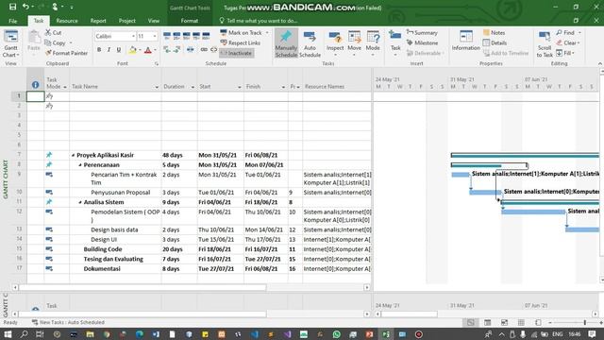This screenshot has height=340, width=604.
Task: Insert a Milestone
Action: [x=422, y=42]
